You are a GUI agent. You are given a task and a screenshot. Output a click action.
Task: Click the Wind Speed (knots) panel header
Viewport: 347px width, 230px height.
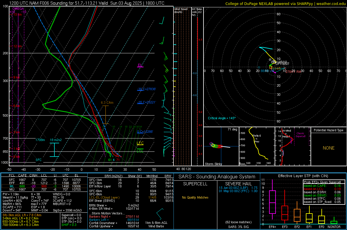[181, 10]
